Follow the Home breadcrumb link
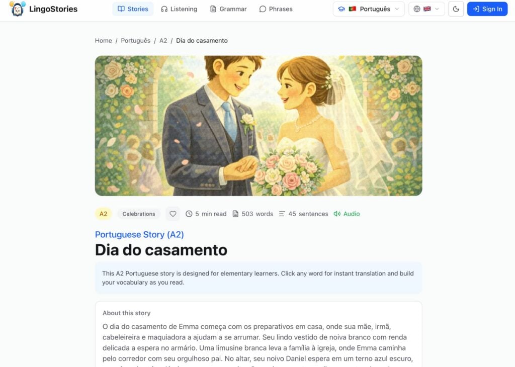The width and height of the screenshot is (515, 367). click(104, 40)
